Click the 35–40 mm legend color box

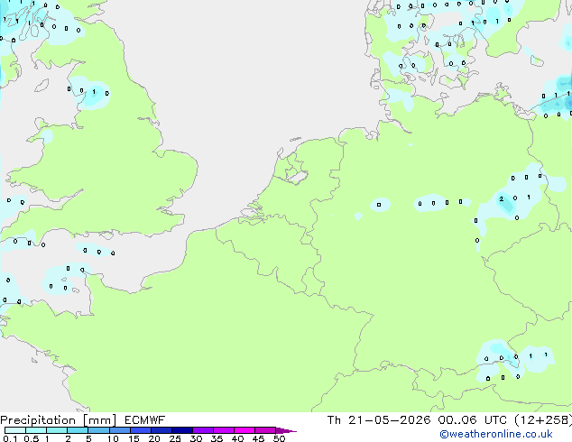point(223,430)
